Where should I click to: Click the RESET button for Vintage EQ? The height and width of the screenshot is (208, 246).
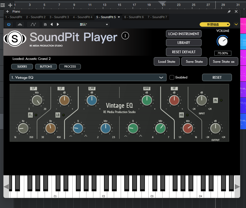(217, 77)
